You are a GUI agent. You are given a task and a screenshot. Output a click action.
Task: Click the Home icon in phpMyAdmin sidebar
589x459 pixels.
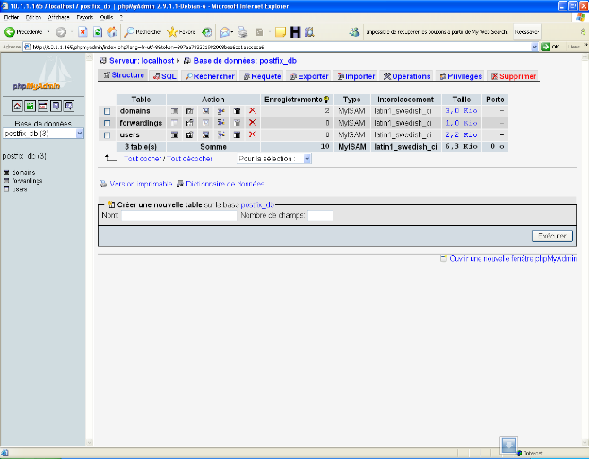pyautogui.click(x=17, y=106)
